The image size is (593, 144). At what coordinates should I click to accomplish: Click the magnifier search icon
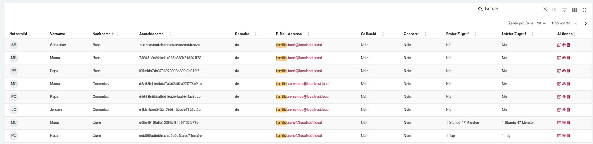(x=481, y=9)
